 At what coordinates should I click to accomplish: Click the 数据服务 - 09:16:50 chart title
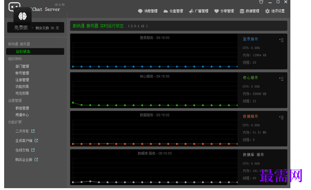(x=155, y=115)
